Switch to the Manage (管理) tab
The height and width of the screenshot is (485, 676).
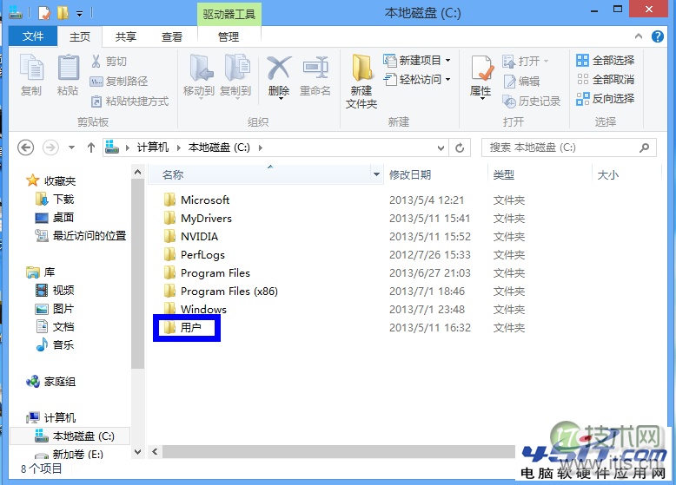(229, 36)
